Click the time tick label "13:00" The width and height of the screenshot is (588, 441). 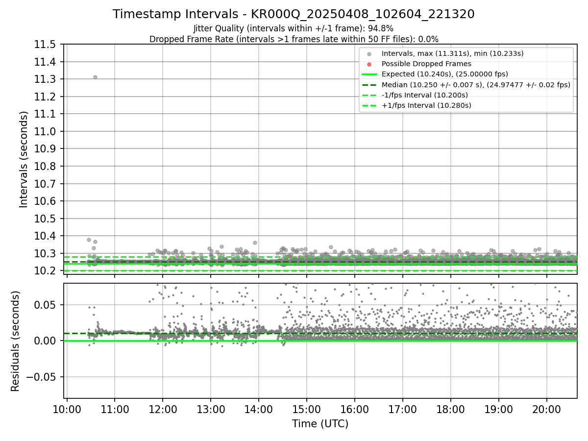211,410
